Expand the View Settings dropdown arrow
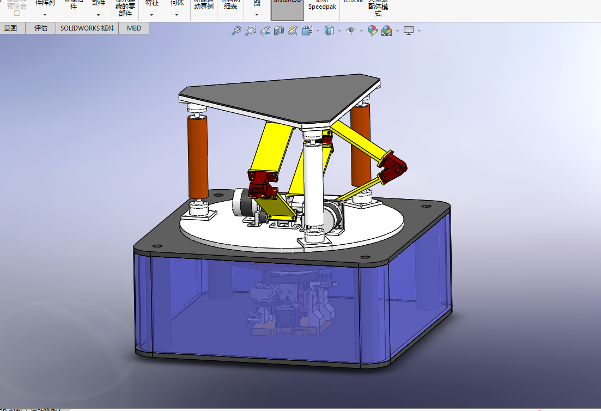The width and height of the screenshot is (601, 411). click(x=419, y=31)
